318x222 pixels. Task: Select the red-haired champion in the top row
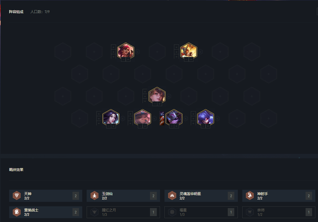(126, 51)
